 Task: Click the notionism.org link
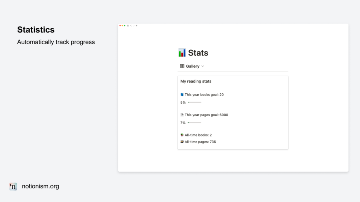[40, 186]
